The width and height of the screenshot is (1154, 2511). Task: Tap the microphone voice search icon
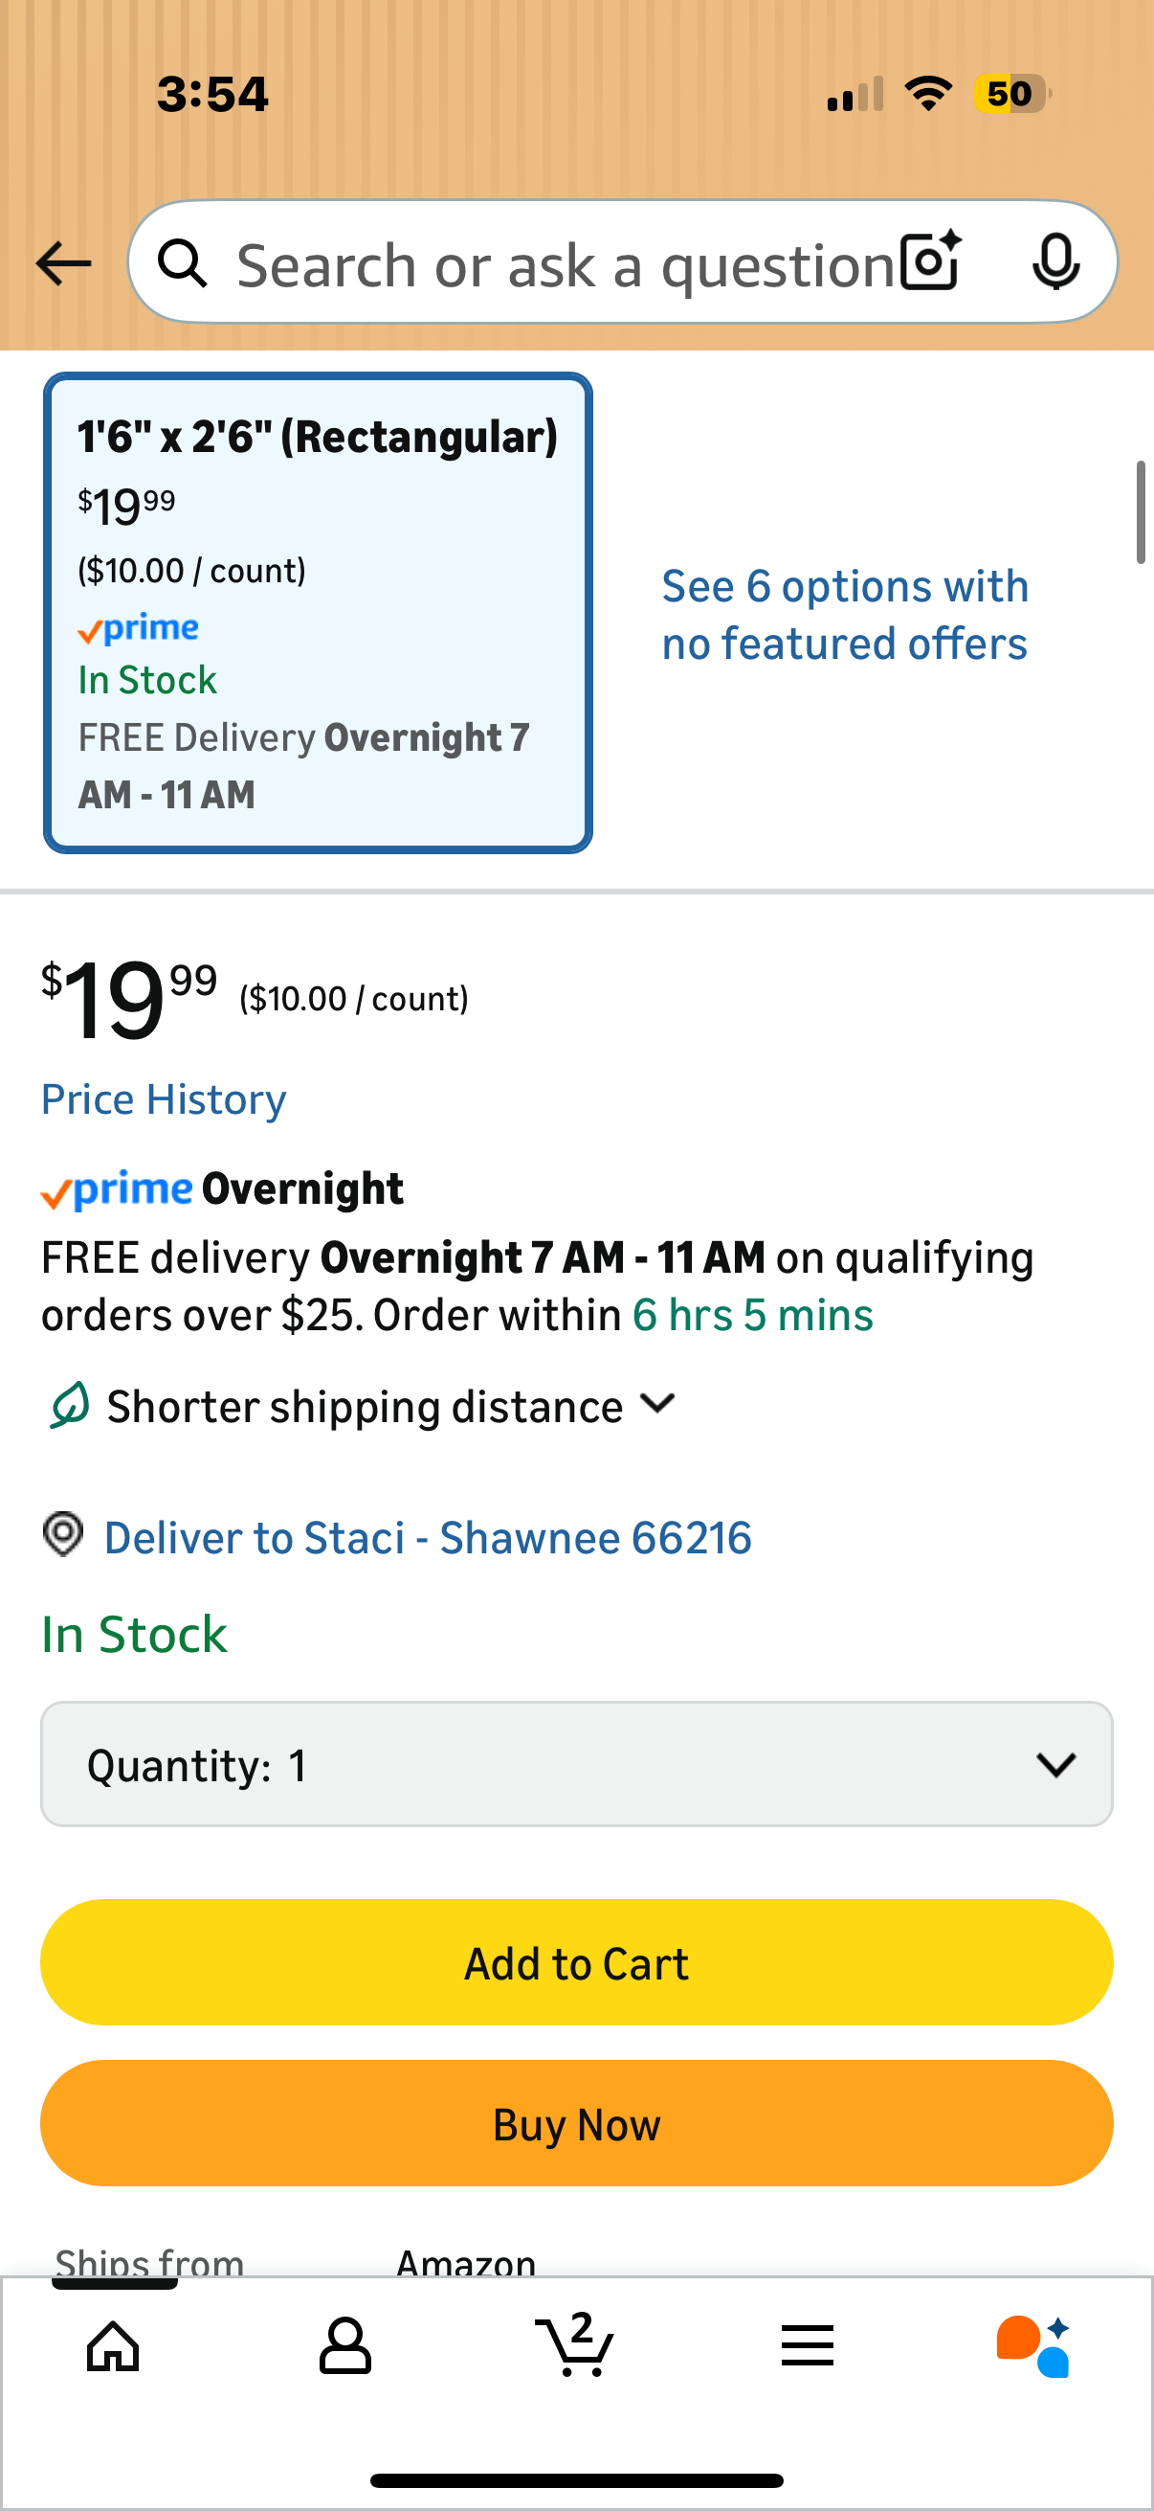[x=1055, y=261]
